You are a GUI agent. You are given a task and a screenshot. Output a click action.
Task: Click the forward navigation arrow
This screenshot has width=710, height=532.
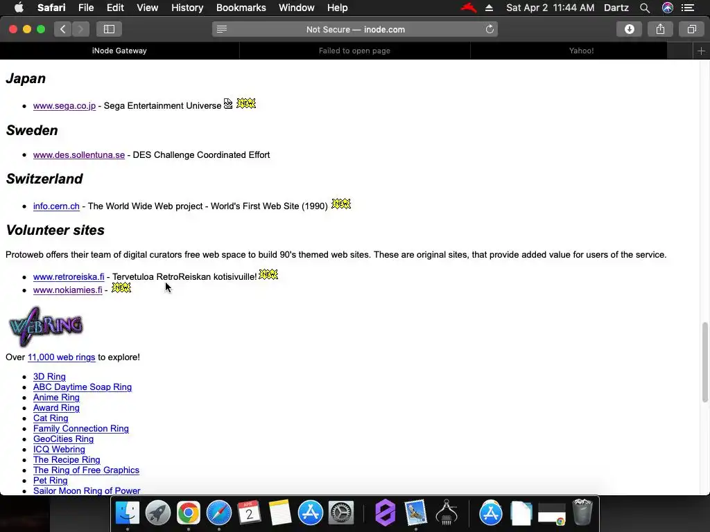coord(80,29)
